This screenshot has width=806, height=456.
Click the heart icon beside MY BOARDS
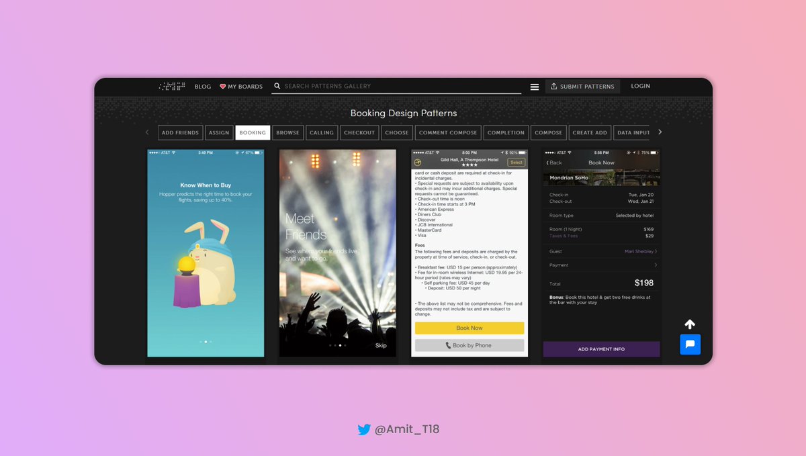223,87
